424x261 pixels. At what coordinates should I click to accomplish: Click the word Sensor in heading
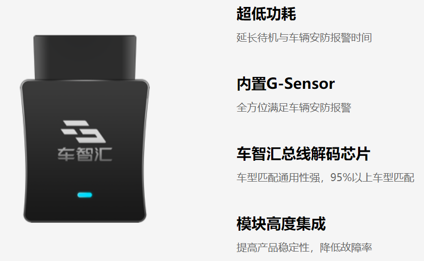(x=309, y=84)
